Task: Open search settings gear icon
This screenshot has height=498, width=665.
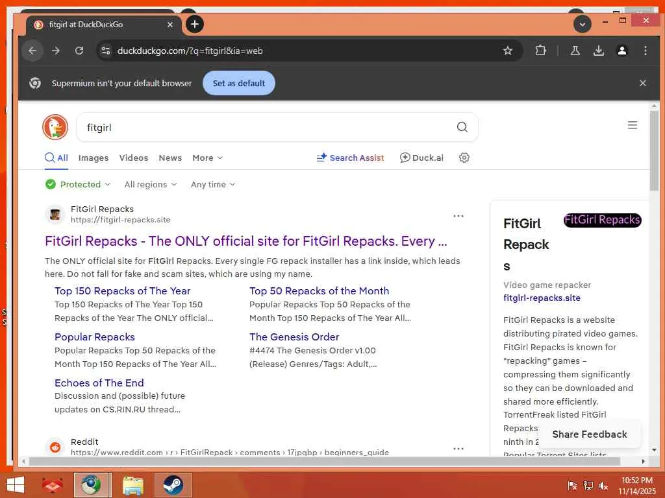Action: click(464, 158)
